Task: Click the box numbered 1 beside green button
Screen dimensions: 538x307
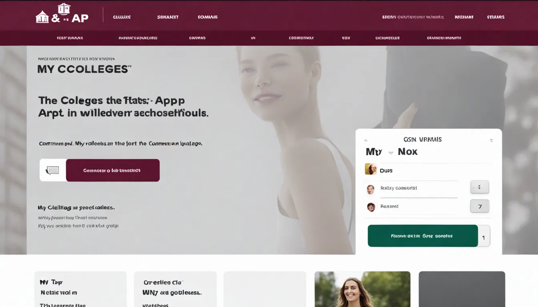Action: pyautogui.click(x=484, y=236)
